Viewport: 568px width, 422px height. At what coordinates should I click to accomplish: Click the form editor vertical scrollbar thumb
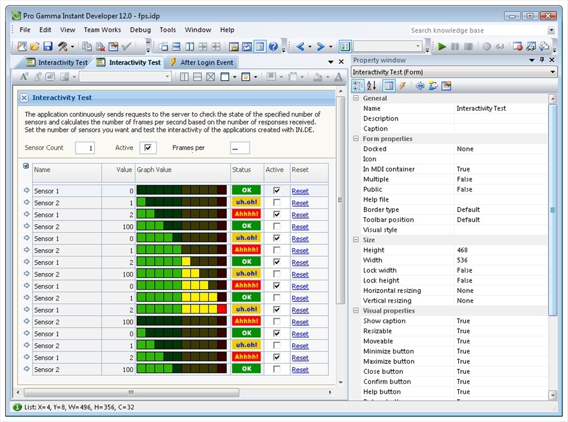click(x=340, y=200)
